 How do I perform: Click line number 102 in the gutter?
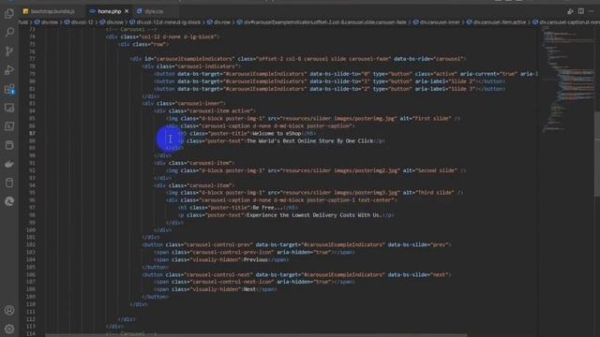(31, 245)
